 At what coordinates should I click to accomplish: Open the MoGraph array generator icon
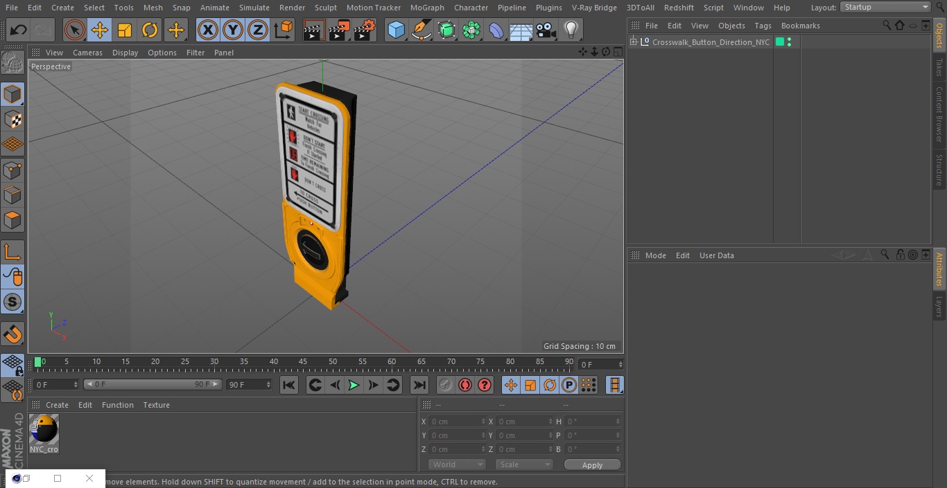(x=471, y=30)
